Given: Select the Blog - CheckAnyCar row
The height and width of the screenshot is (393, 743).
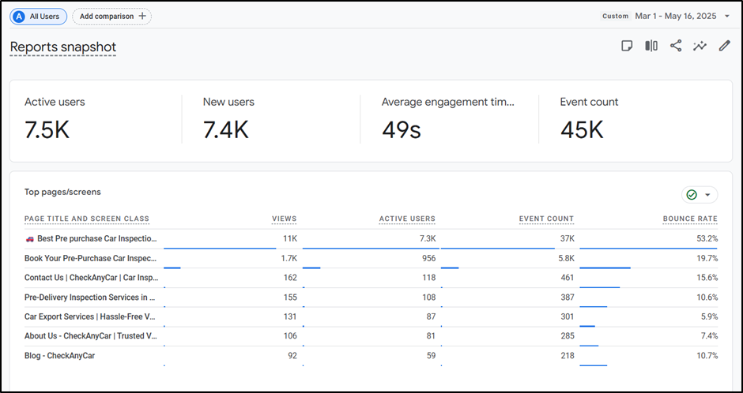Looking at the screenshot, I should coord(60,356).
